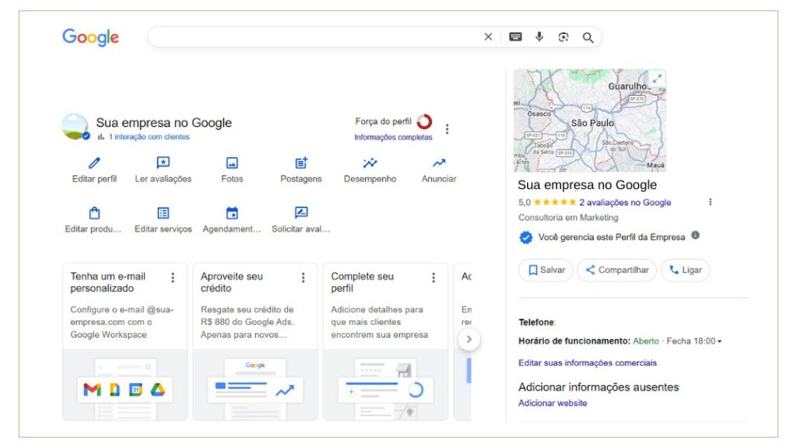Click the São Paulo map thumbnail
Screen dimensions: 797x448
[x=590, y=121]
